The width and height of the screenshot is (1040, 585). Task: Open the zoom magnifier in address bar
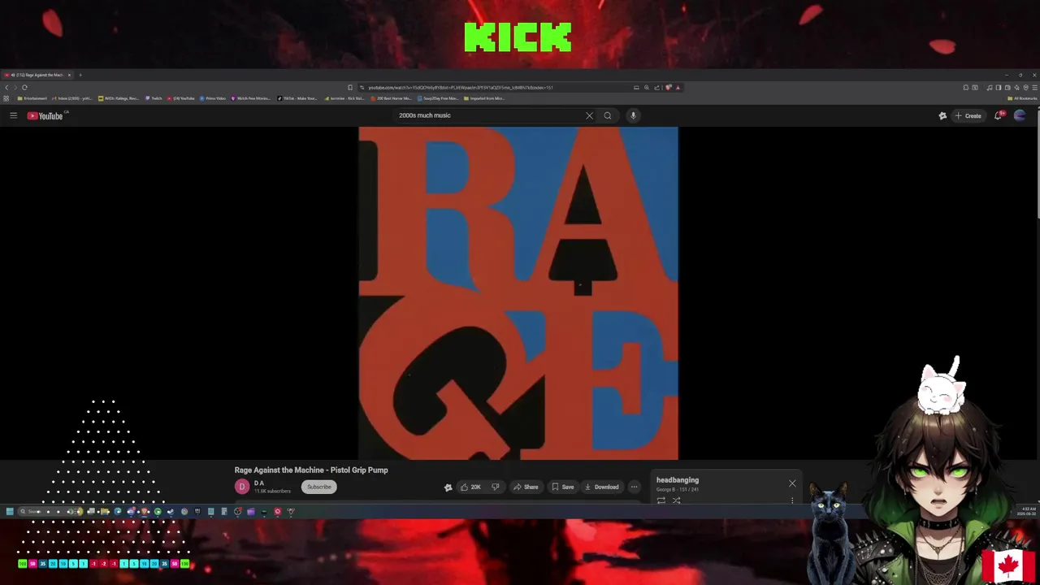pyautogui.click(x=647, y=87)
